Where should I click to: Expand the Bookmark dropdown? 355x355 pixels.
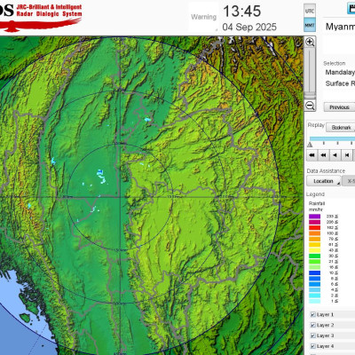341,128
